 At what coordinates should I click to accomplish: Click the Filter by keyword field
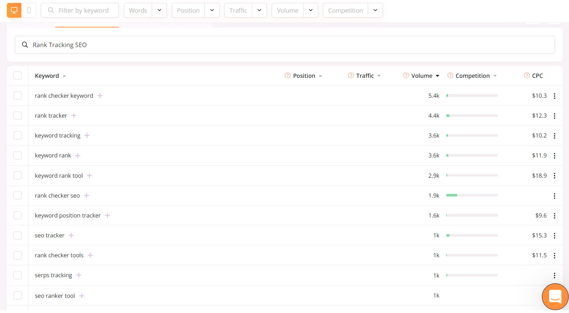[x=80, y=10]
